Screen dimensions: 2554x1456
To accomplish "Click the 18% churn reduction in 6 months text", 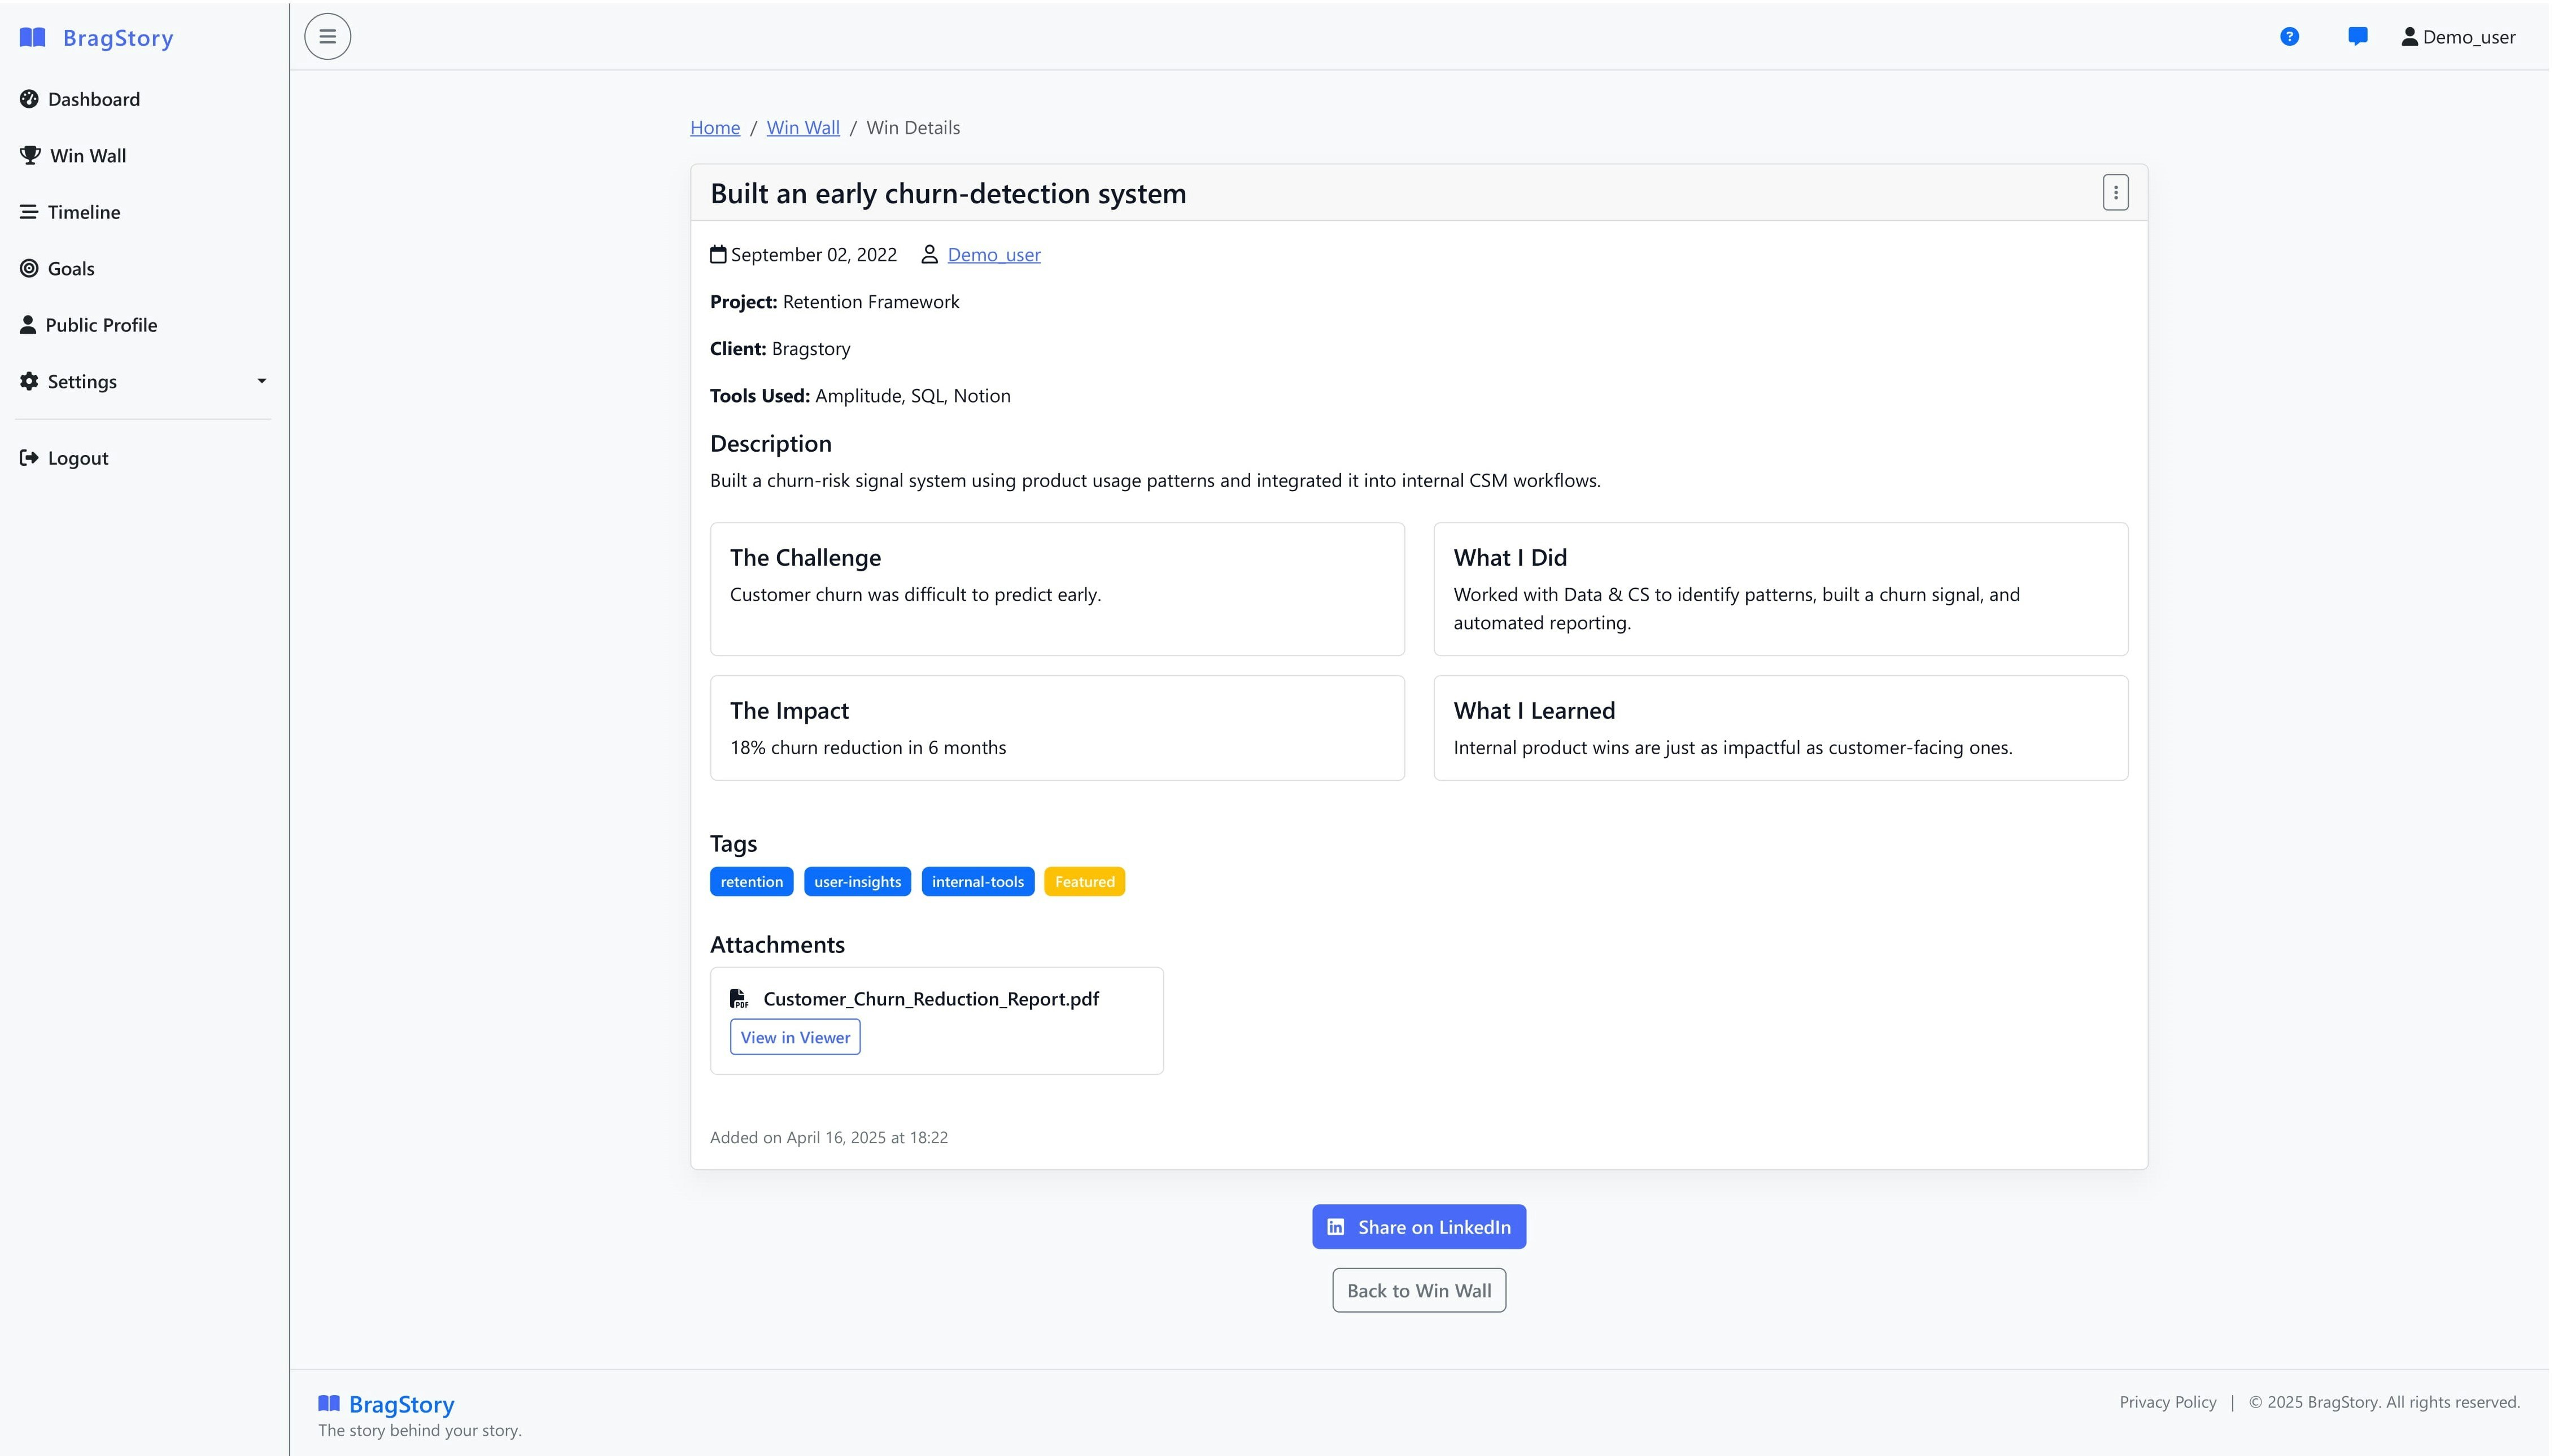I will [x=868, y=747].
